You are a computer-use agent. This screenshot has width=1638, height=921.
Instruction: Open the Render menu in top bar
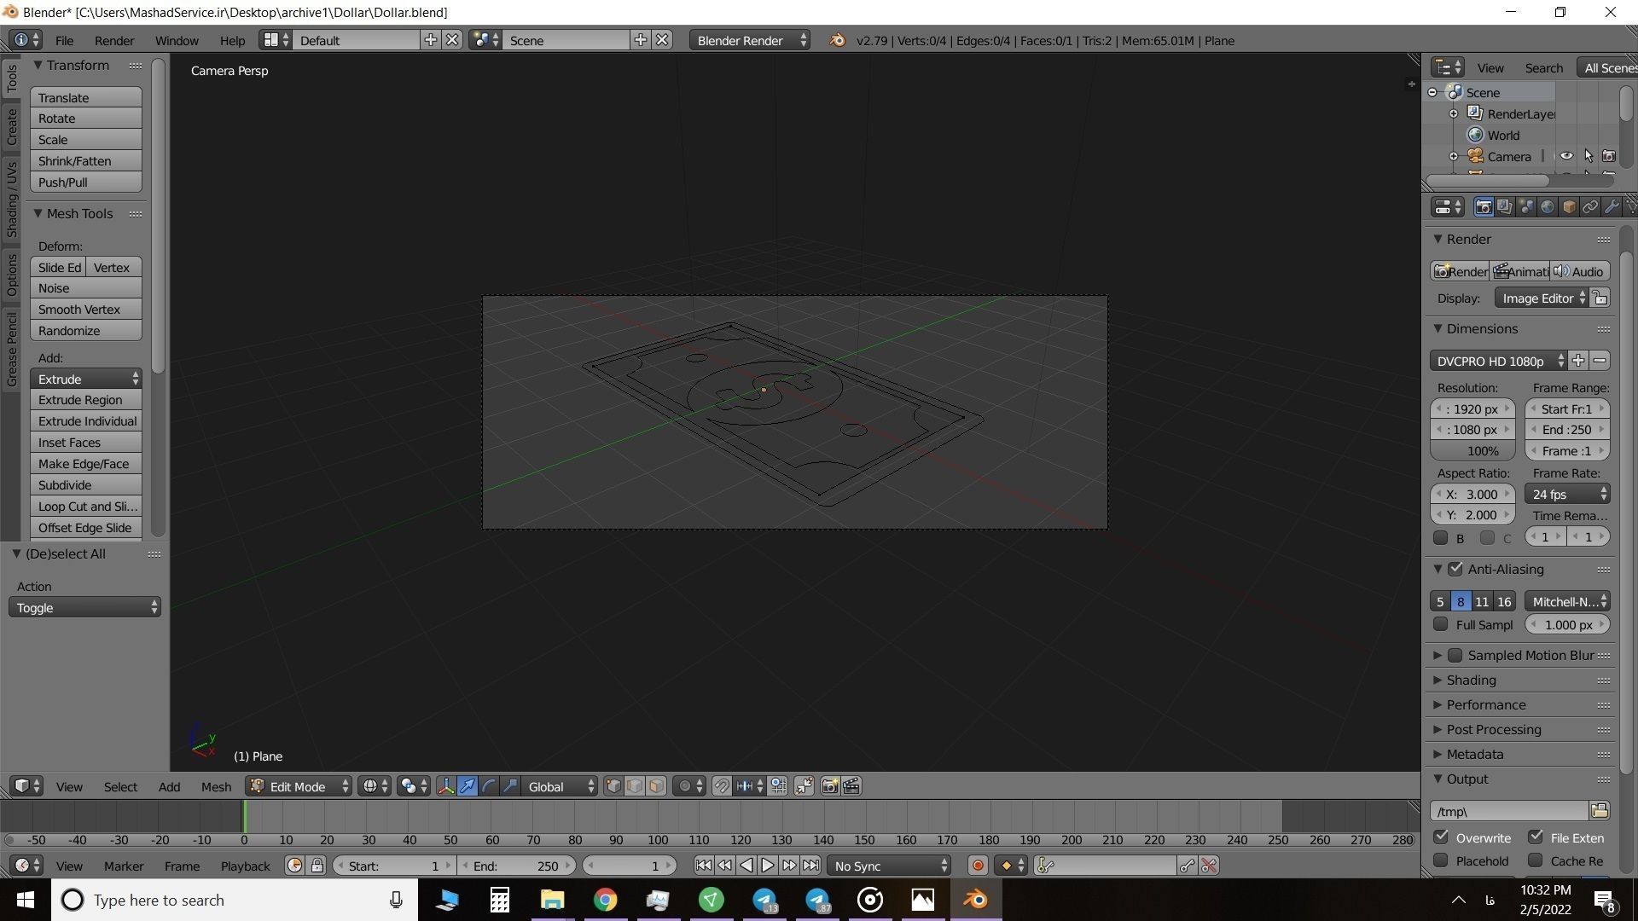click(113, 40)
